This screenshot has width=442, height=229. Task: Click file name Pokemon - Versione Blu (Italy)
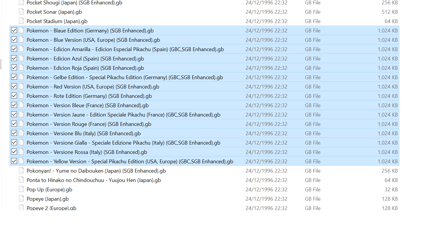pyautogui.click(x=84, y=133)
